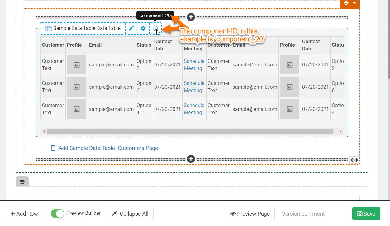Open the Add Sample Data Table- Customers Page link

[108, 148]
